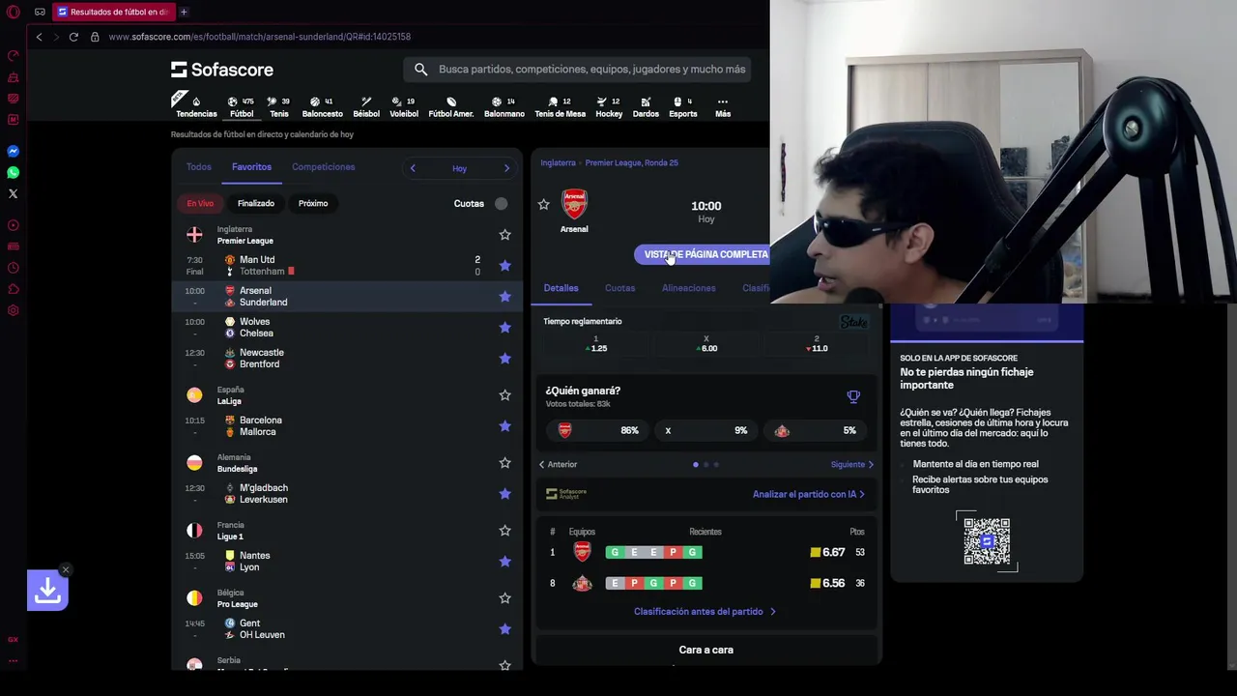Toggle favorite star for Wolves–Chelsea
The width and height of the screenshot is (1237, 696).
click(504, 328)
